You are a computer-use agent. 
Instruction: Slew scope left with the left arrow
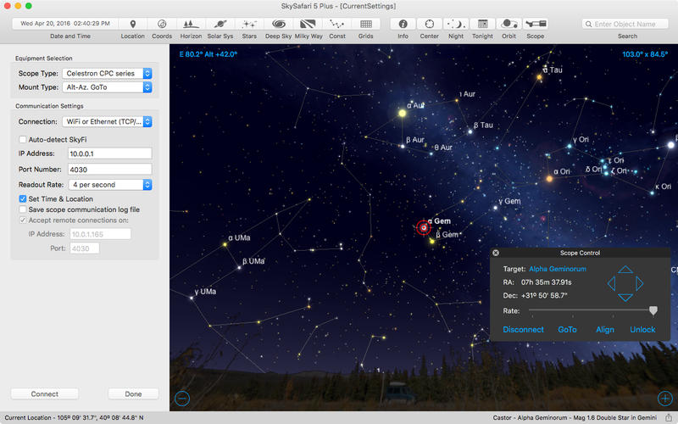click(611, 283)
